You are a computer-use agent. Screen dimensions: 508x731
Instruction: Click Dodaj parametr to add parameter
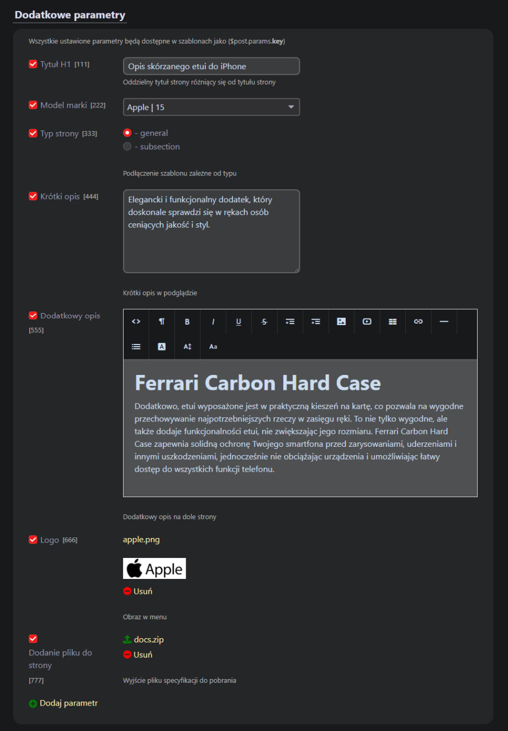pos(64,703)
